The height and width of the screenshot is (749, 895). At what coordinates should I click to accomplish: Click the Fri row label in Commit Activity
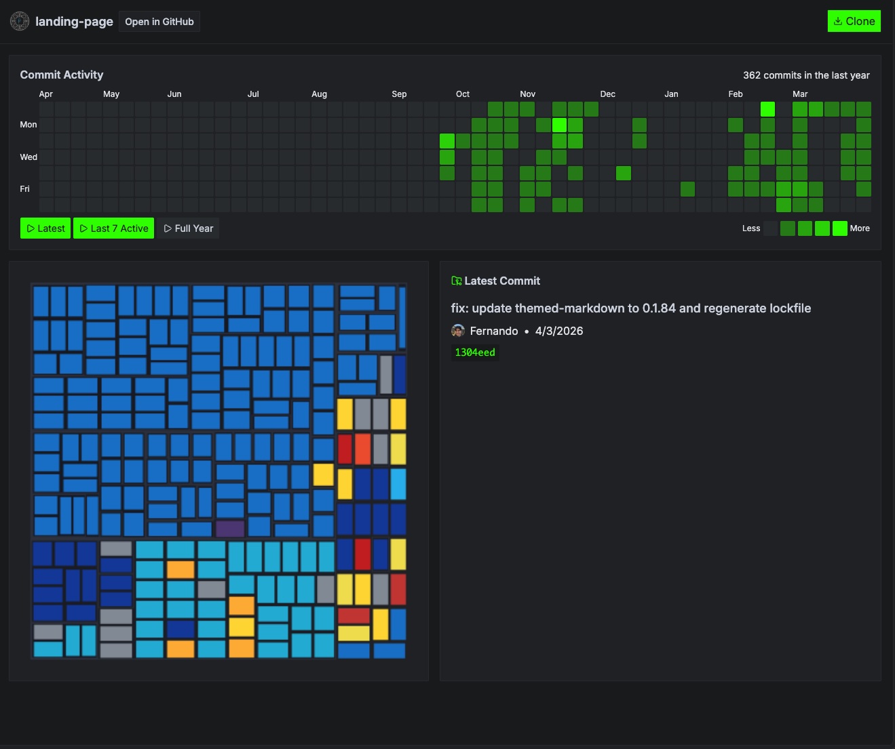[x=24, y=189]
